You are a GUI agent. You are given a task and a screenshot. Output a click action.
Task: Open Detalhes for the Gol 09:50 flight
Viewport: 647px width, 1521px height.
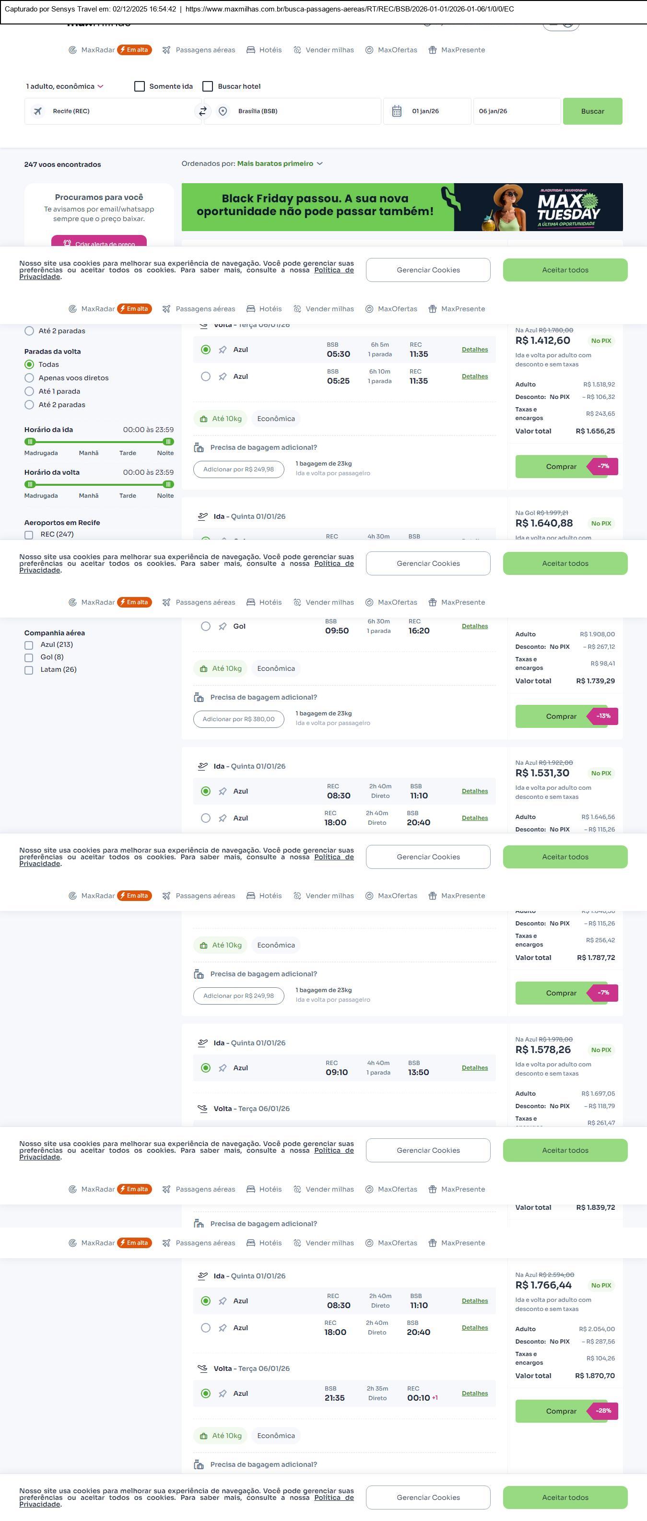(475, 626)
